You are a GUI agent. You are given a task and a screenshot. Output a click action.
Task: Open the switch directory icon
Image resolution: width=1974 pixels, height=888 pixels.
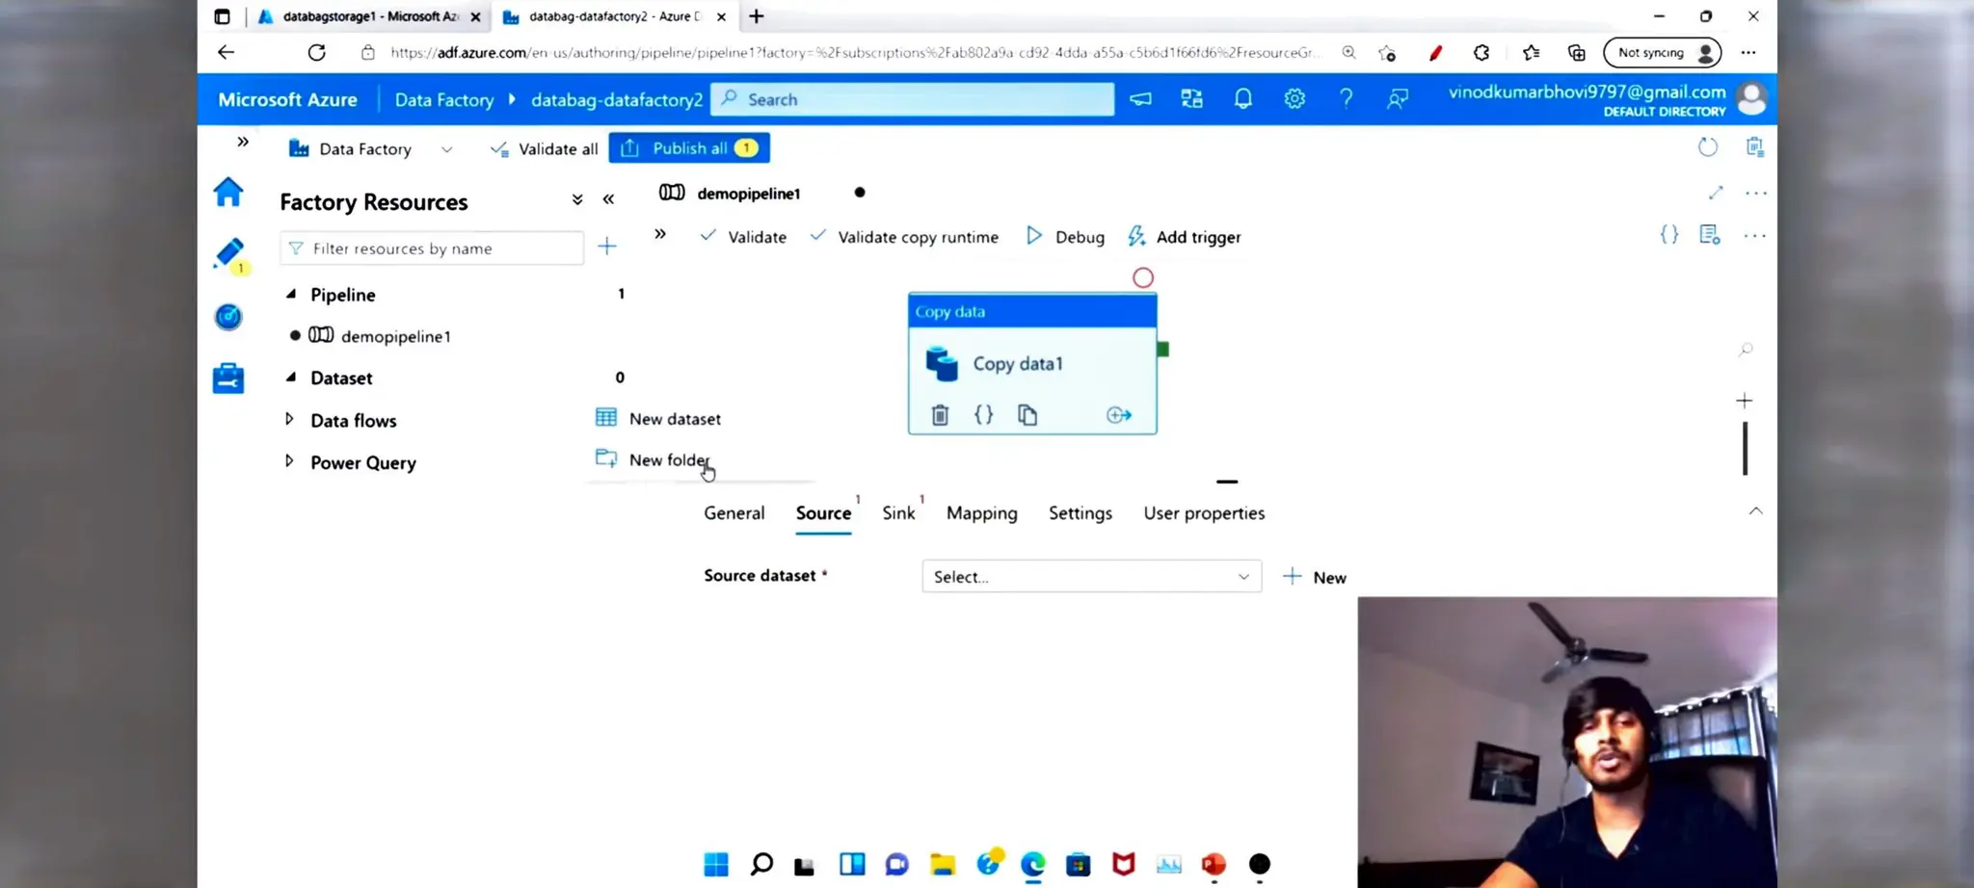[1192, 98]
